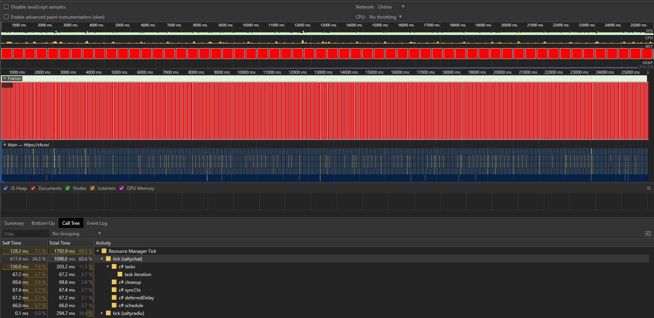Toggle the Listeners memory checkbox
This screenshot has height=318, width=654.
tap(92, 188)
